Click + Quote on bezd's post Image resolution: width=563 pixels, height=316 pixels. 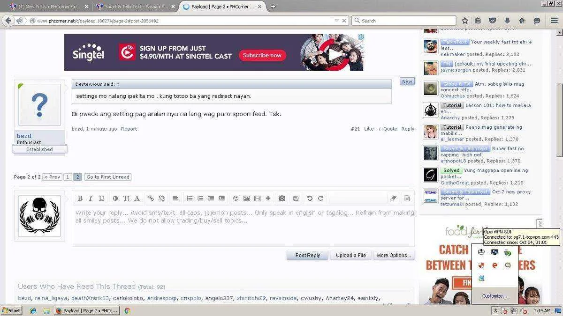[388, 129]
